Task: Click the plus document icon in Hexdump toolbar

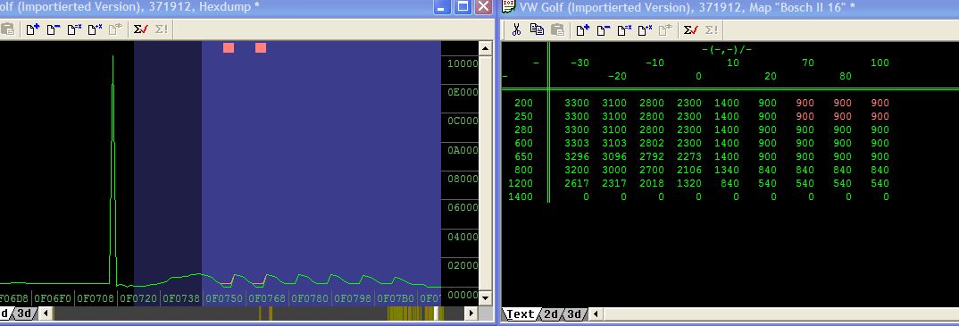Action: point(32,29)
